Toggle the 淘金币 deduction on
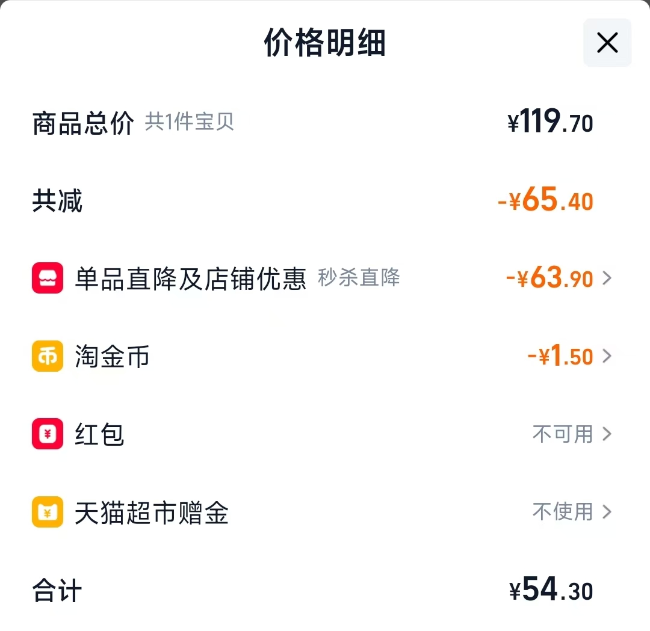Image resolution: width=650 pixels, height=631 pixels. point(566,356)
